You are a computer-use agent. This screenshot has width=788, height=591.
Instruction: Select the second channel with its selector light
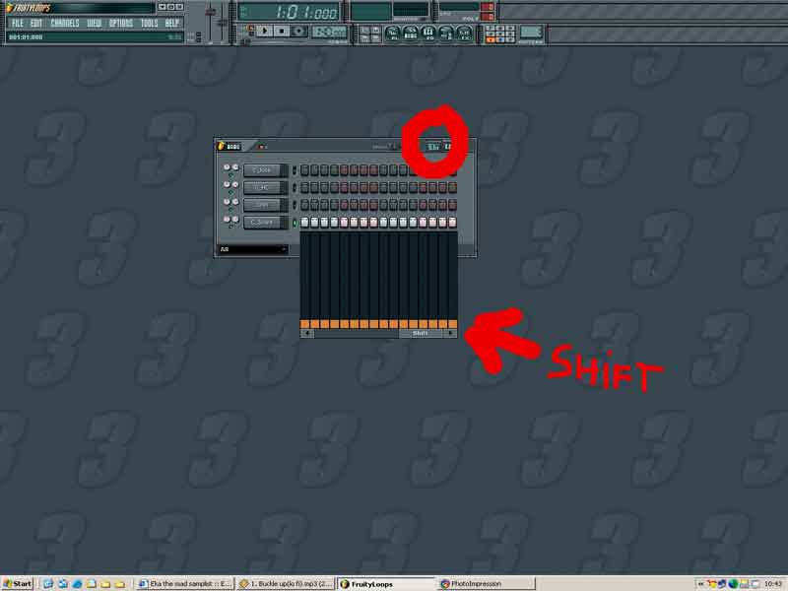[x=295, y=187]
